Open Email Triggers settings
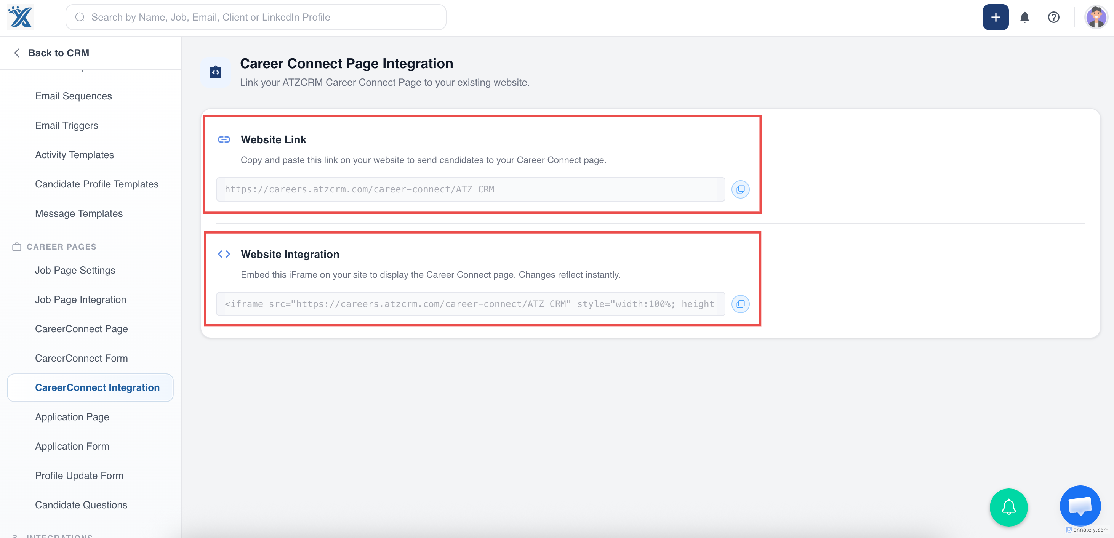This screenshot has width=1114, height=538. click(x=67, y=125)
